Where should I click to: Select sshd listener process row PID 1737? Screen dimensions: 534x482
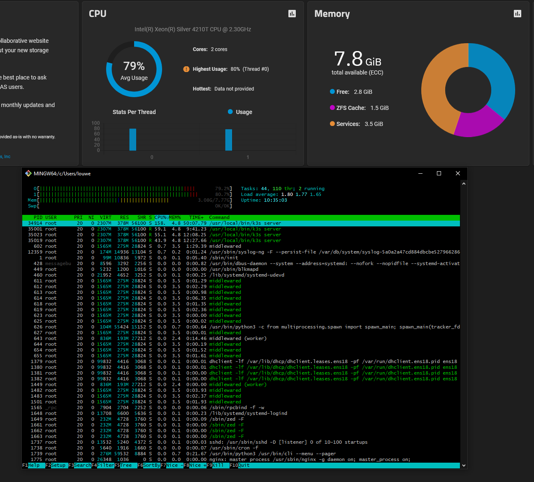pos(241,442)
